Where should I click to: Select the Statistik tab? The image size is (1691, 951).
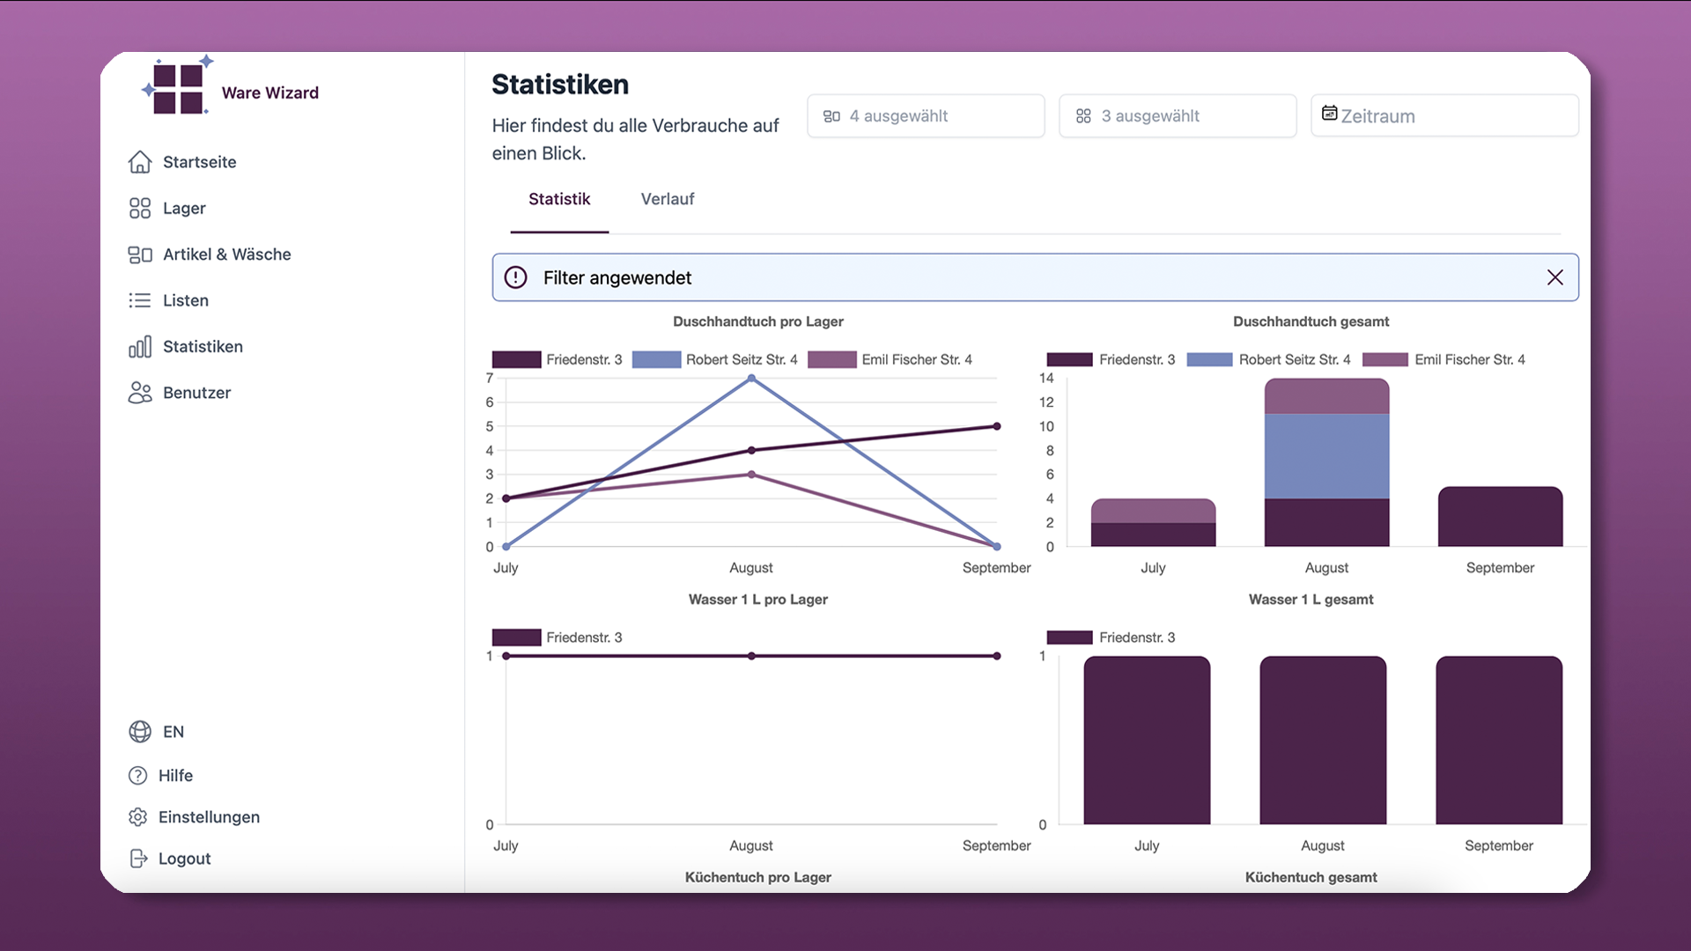pyautogui.click(x=559, y=199)
